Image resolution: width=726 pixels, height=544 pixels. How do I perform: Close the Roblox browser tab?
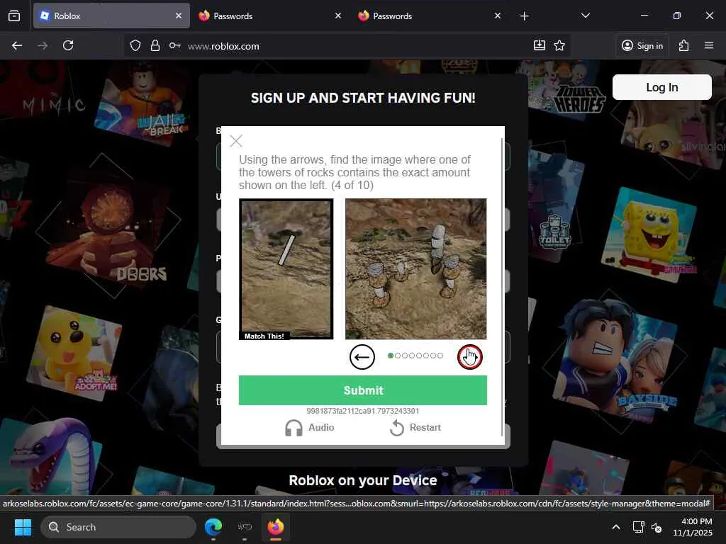(179, 16)
